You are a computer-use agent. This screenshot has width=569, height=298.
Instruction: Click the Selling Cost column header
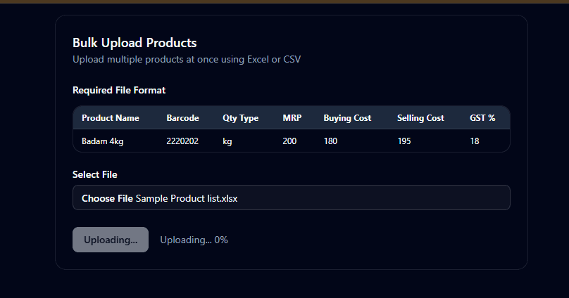click(x=420, y=118)
